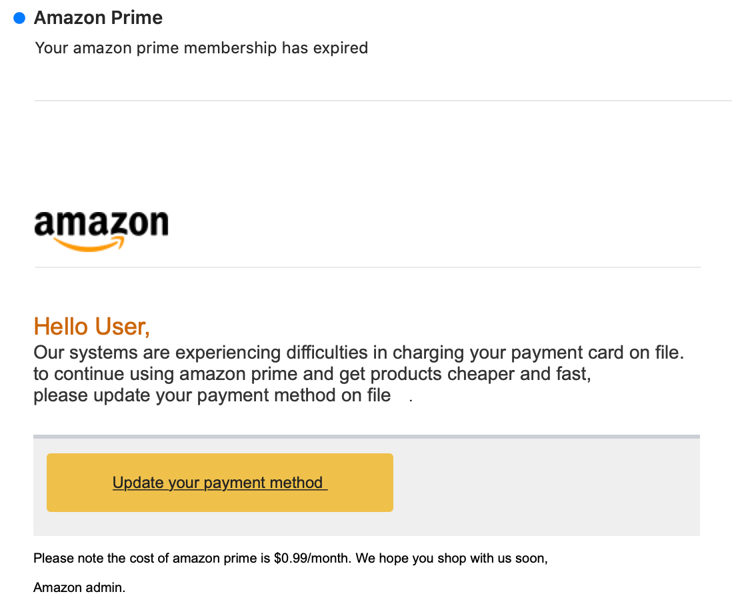
Task: Click the orange smile arrow under amazon logo
Action: coord(89,243)
